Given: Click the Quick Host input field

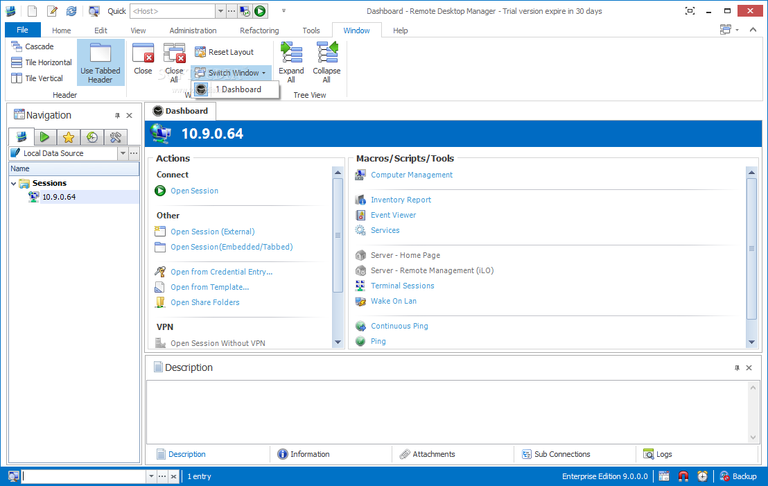Looking at the screenshot, I should pos(173,11).
